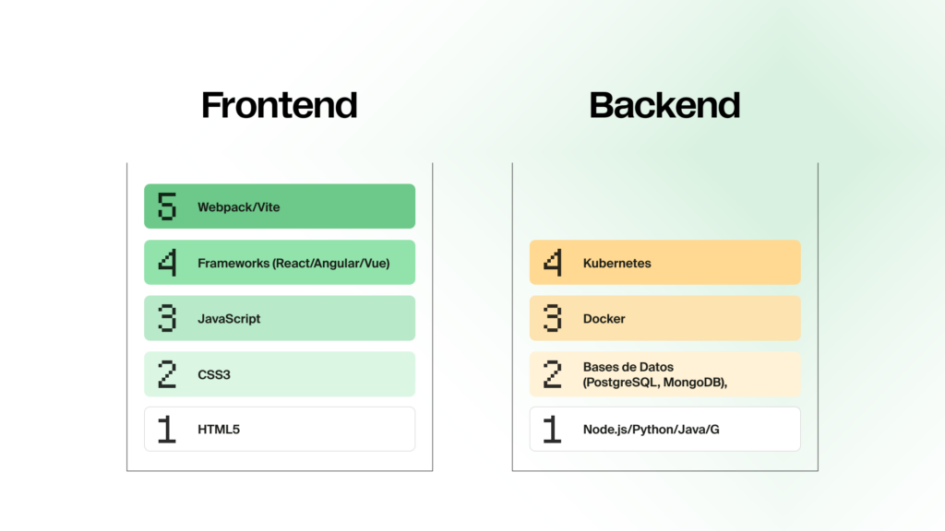This screenshot has width=945, height=531.
Task: Click the Frameworks (React/Angular/Vue) label
Action: 293,263
